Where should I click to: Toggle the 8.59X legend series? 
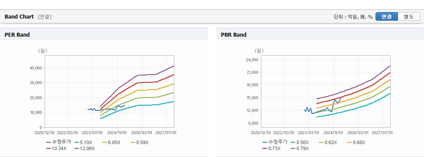tap(140, 142)
